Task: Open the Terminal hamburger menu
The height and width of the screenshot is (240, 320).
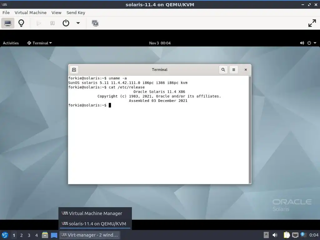Action: (x=234, y=70)
